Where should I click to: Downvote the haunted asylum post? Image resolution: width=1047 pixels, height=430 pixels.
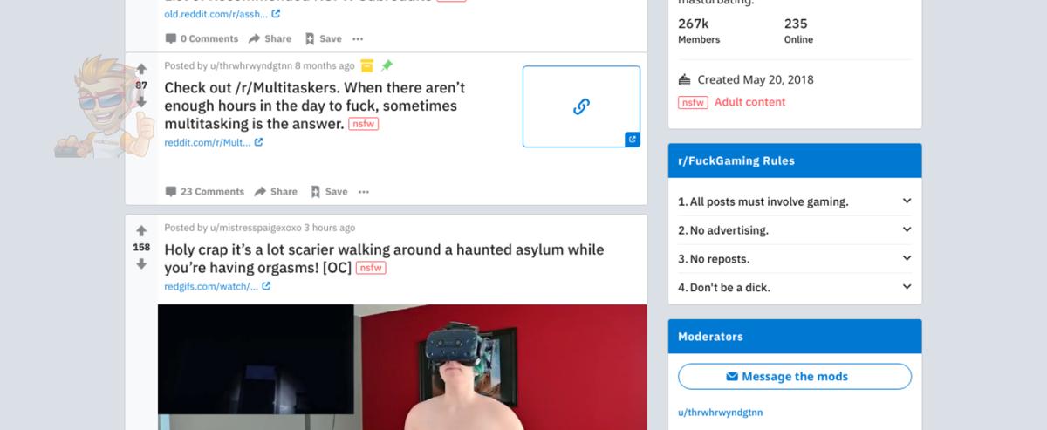click(141, 263)
